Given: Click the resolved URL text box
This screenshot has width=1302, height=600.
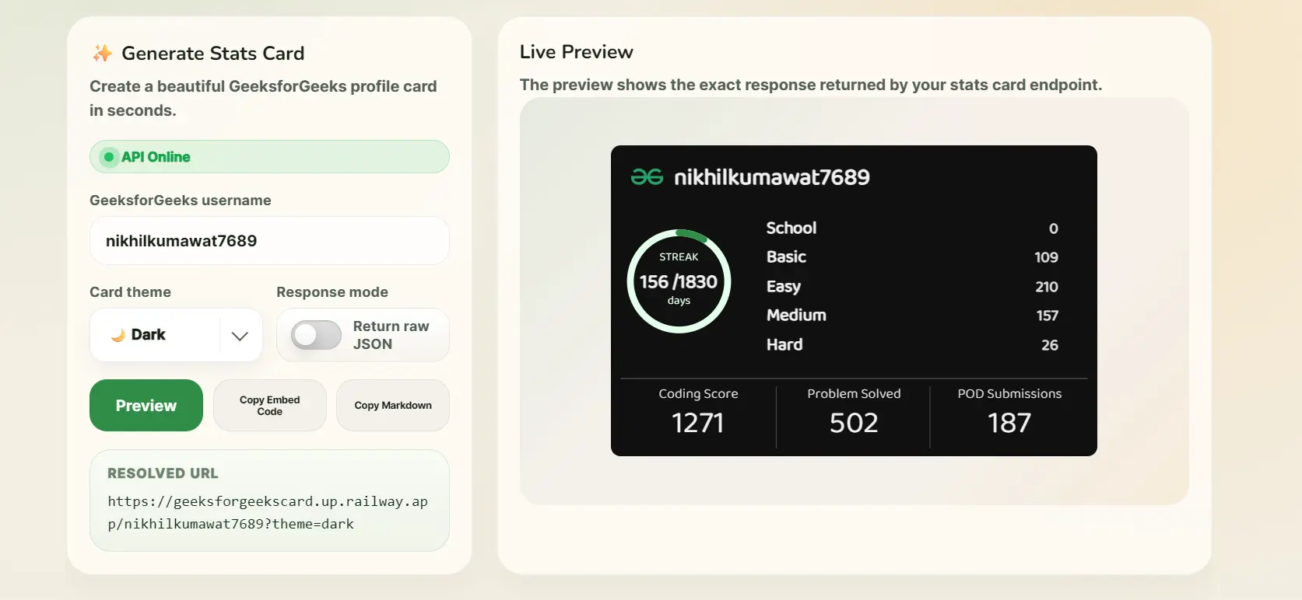Looking at the screenshot, I should [269, 501].
